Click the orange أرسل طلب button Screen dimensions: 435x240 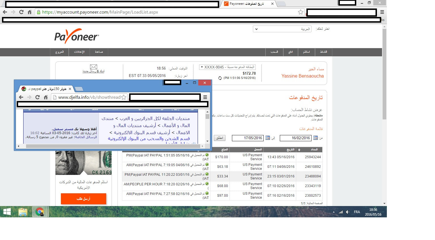coord(84,199)
